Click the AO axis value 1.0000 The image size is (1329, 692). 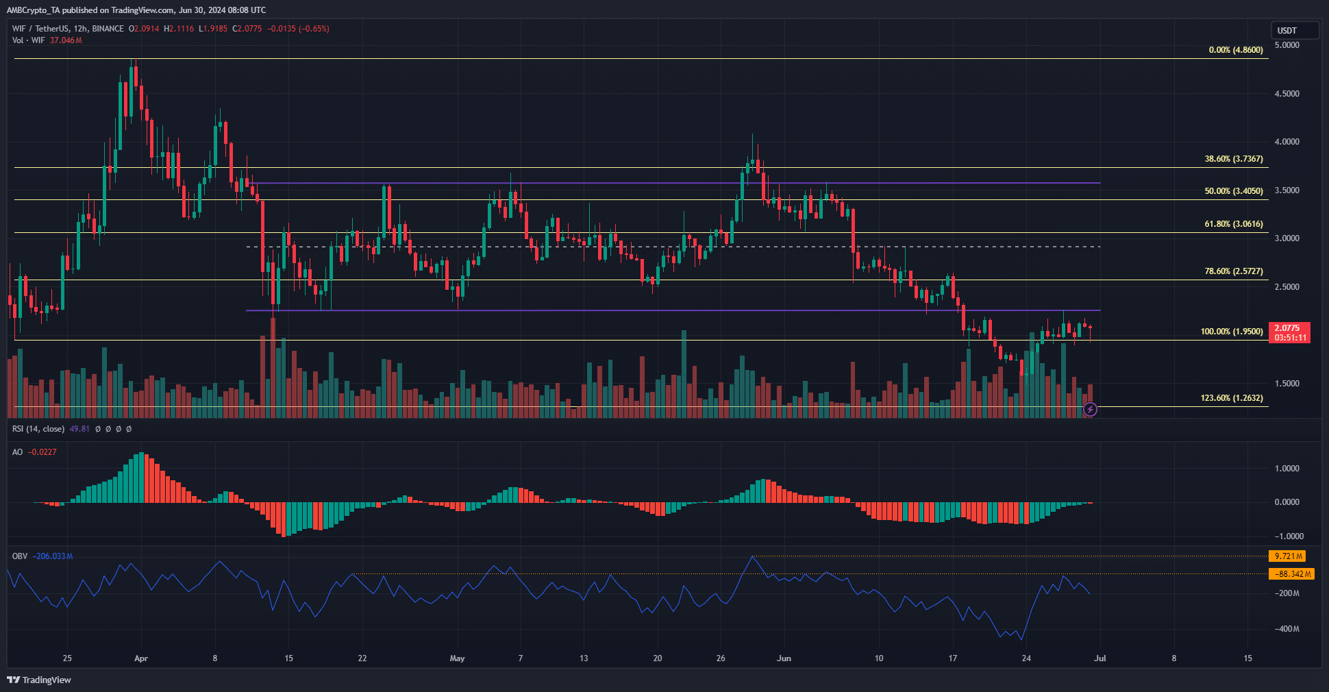click(x=1287, y=469)
